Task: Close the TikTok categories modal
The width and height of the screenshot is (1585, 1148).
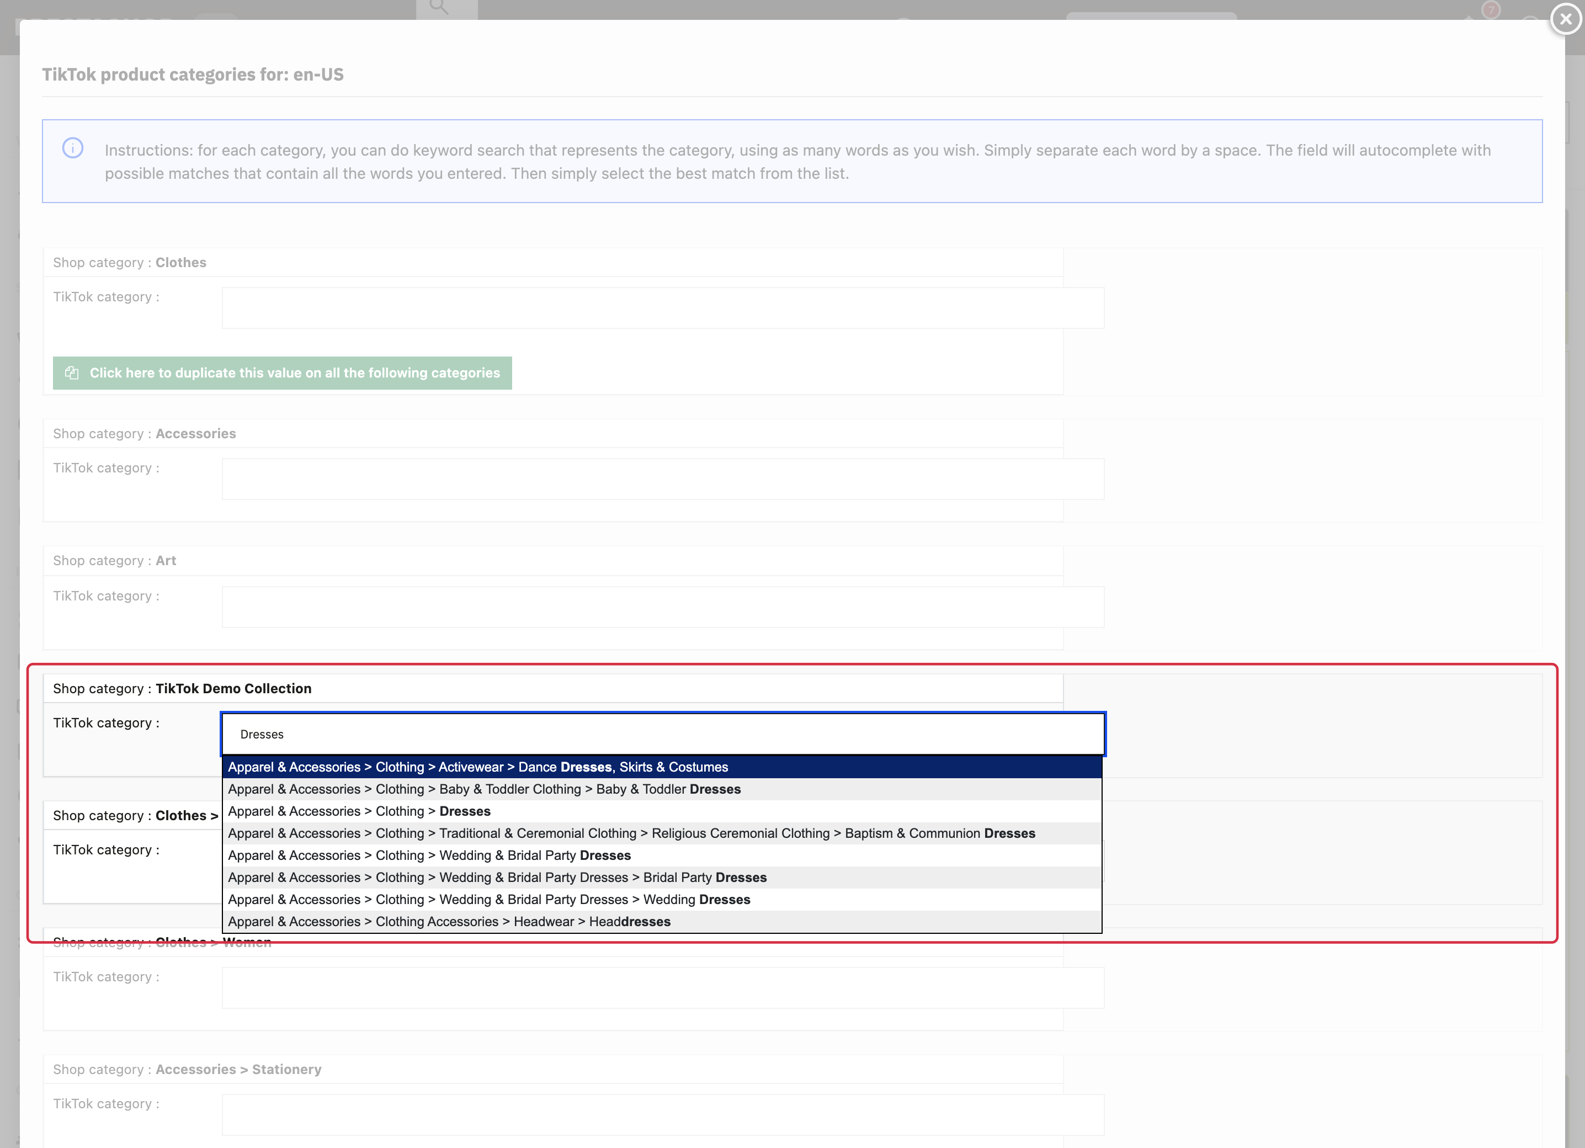Action: pos(1566,19)
